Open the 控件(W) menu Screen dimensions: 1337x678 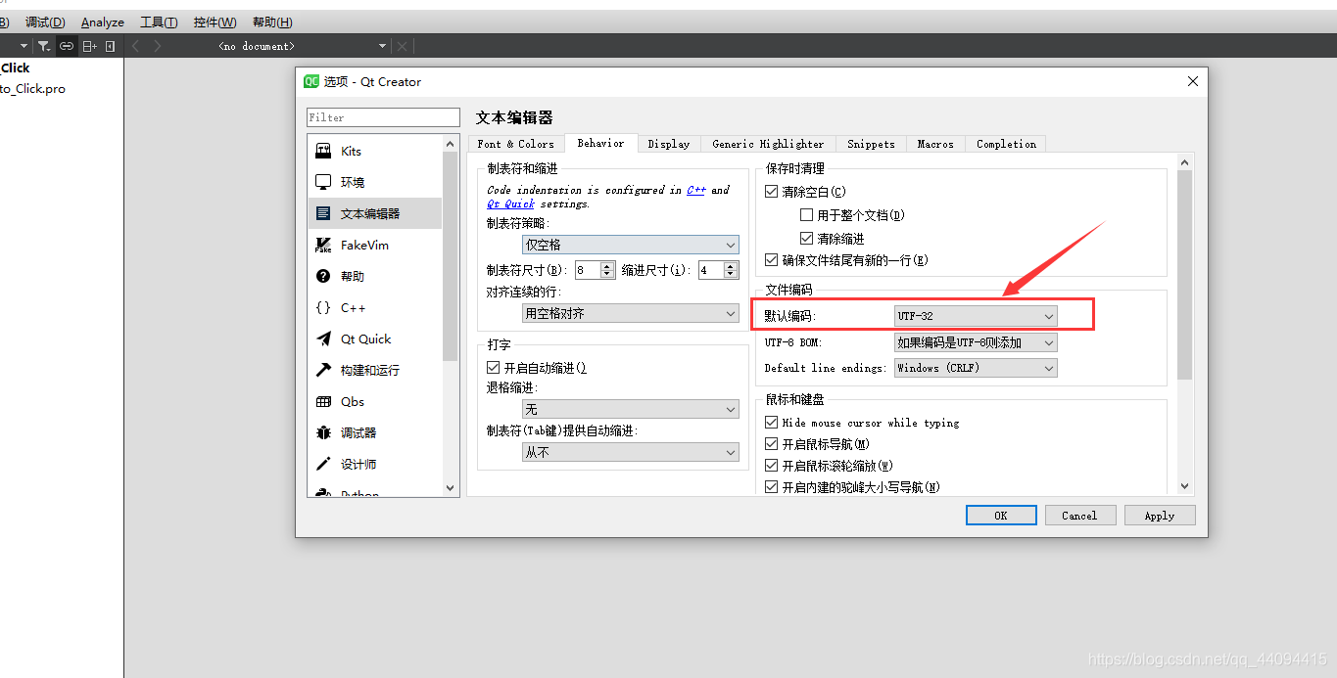pyautogui.click(x=215, y=23)
